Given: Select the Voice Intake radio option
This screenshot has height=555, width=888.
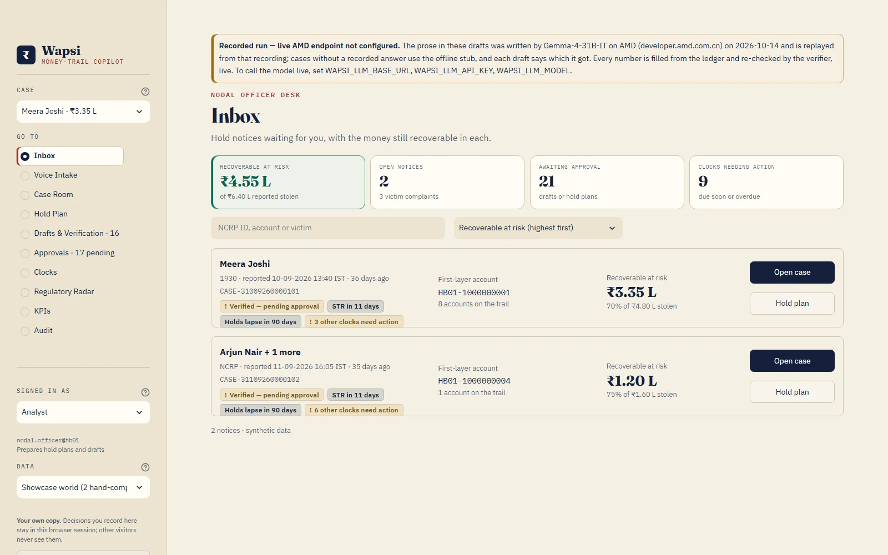Looking at the screenshot, I should tap(25, 175).
